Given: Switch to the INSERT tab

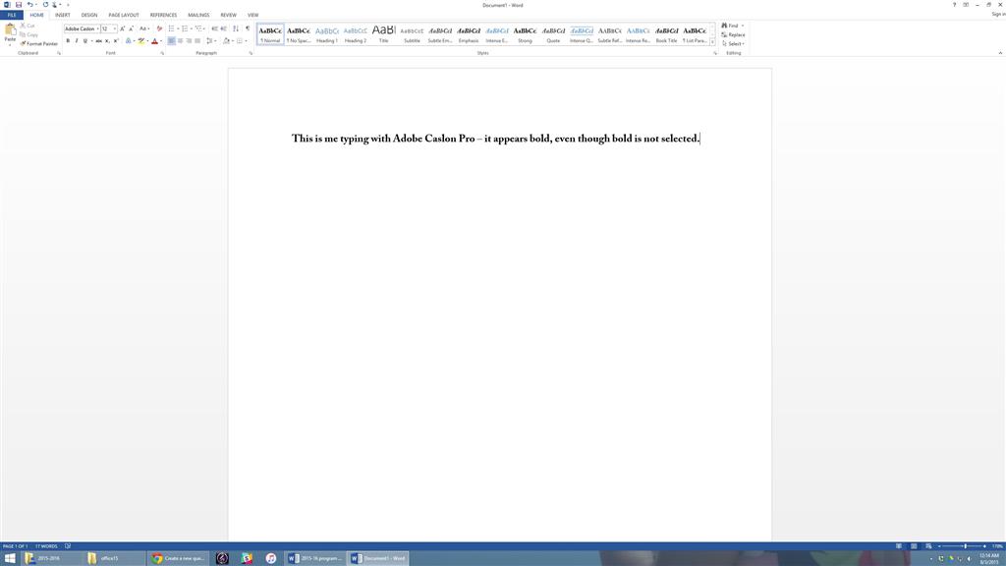Looking at the screenshot, I should [62, 15].
